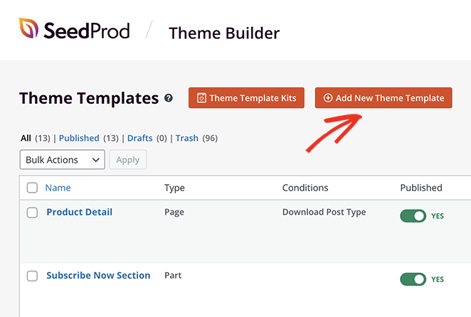Show All templates filter

pos(26,138)
